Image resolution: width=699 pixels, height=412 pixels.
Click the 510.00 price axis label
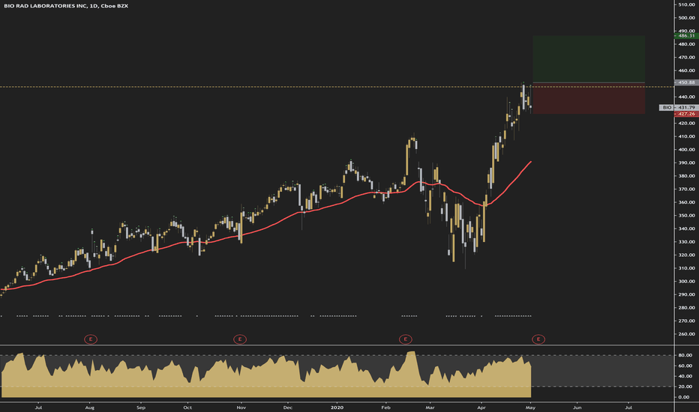click(x=686, y=4)
